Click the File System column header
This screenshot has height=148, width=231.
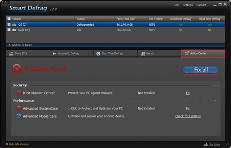point(156,19)
